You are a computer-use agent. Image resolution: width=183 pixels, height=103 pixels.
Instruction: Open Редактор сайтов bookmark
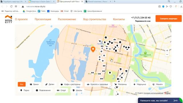(x=10, y=11)
